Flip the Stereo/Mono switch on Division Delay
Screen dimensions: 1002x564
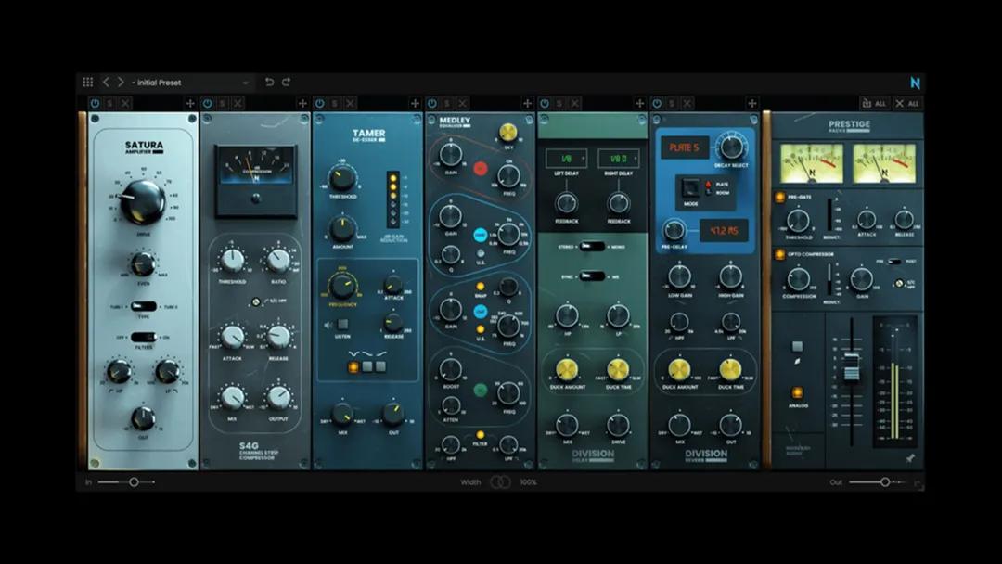(x=592, y=246)
